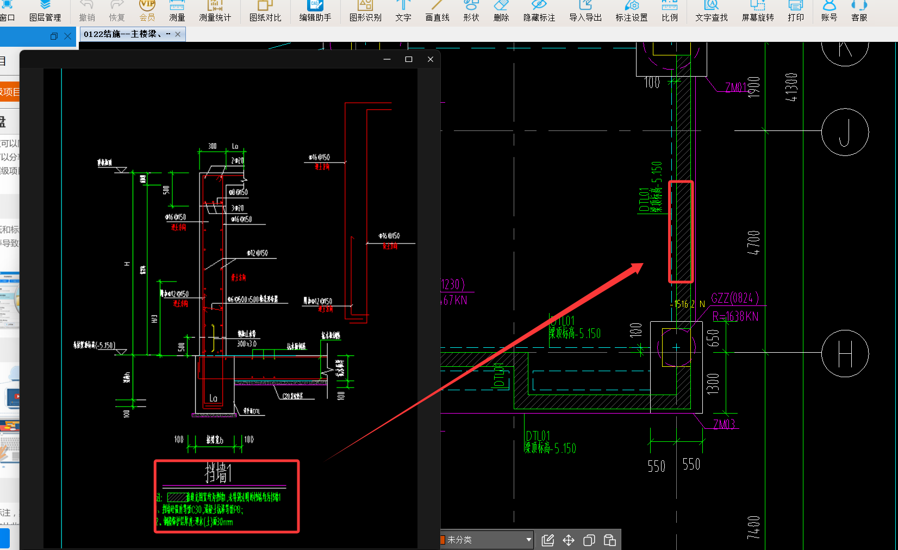This screenshot has width=898, height=550.
Task: Open 标注设置 annotation settings
Action: pyautogui.click(x=632, y=11)
